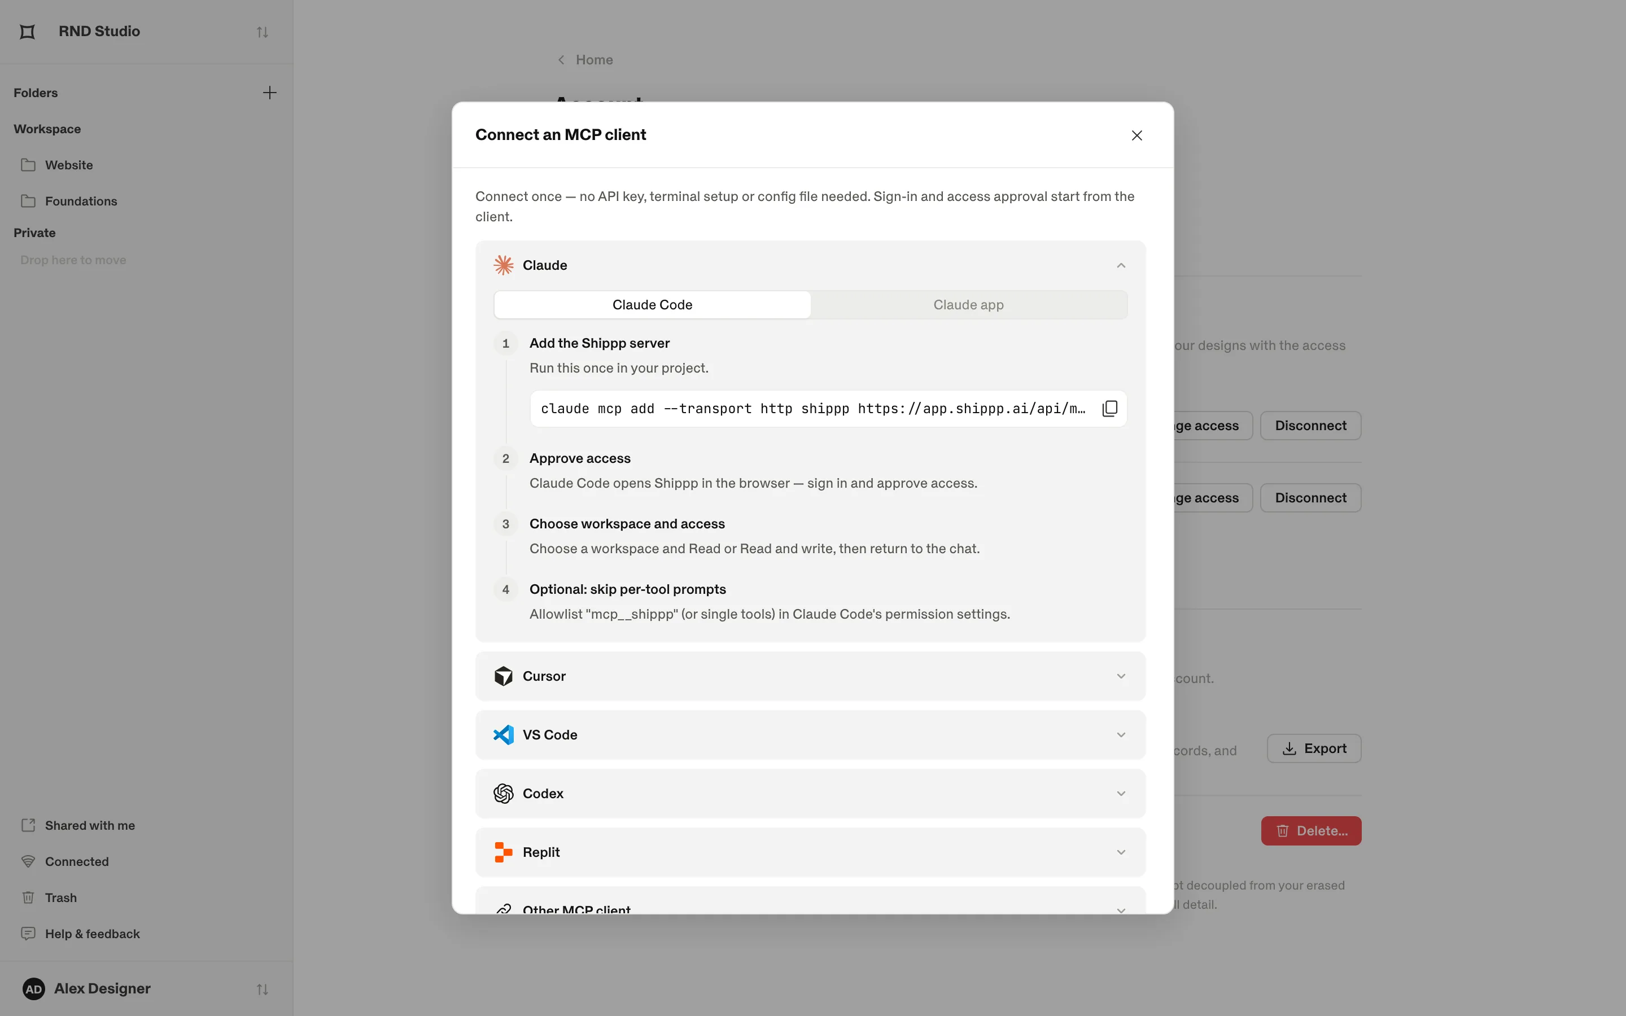Open the Connected section
The width and height of the screenshot is (1626, 1016).
(146, 861)
